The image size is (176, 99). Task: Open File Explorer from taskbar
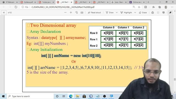click(x=78, y=96)
